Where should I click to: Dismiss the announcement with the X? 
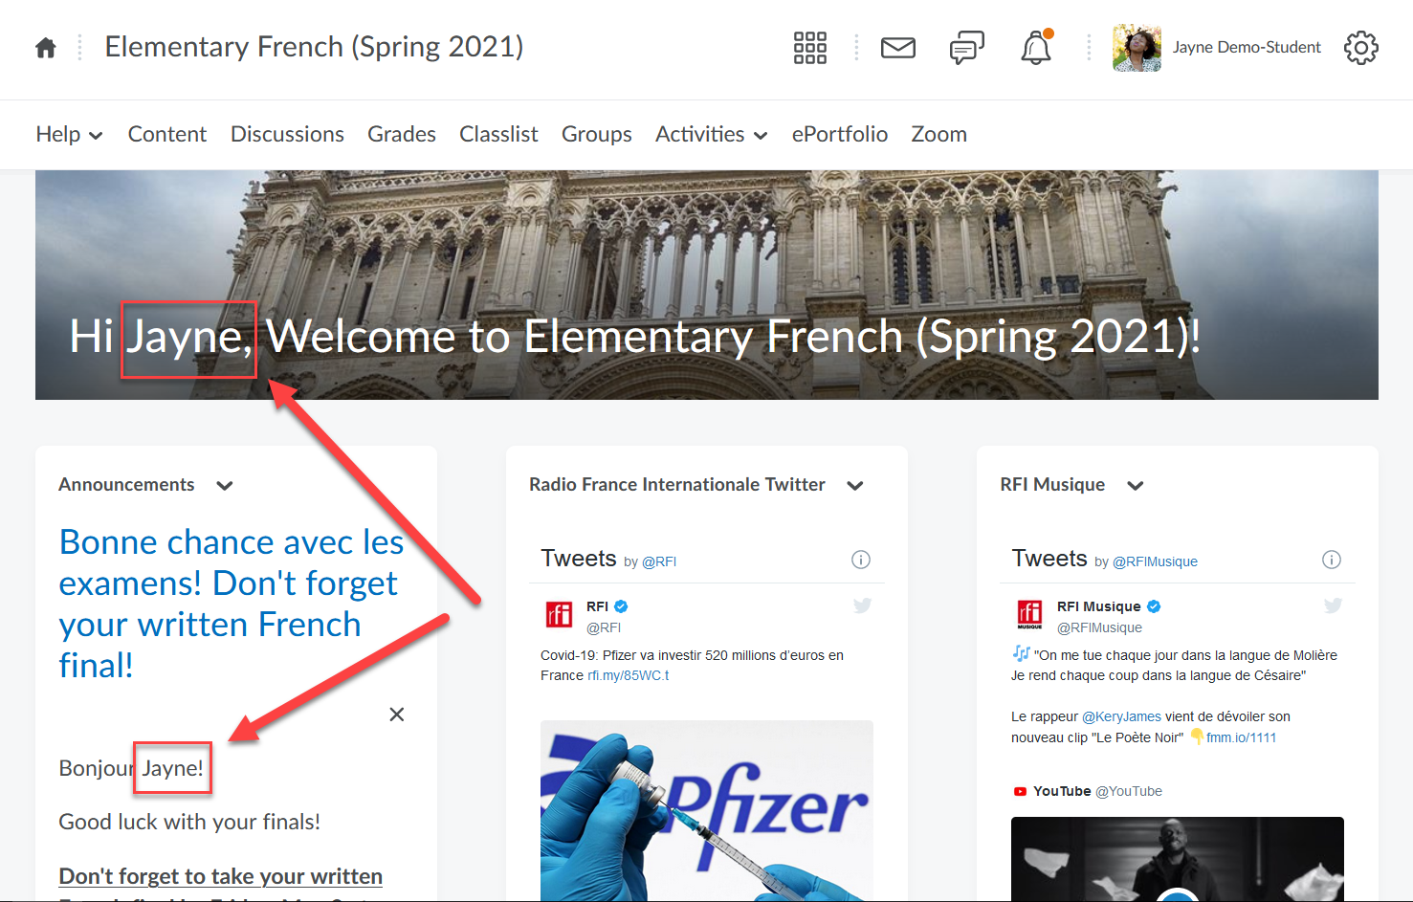pyautogui.click(x=397, y=715)
